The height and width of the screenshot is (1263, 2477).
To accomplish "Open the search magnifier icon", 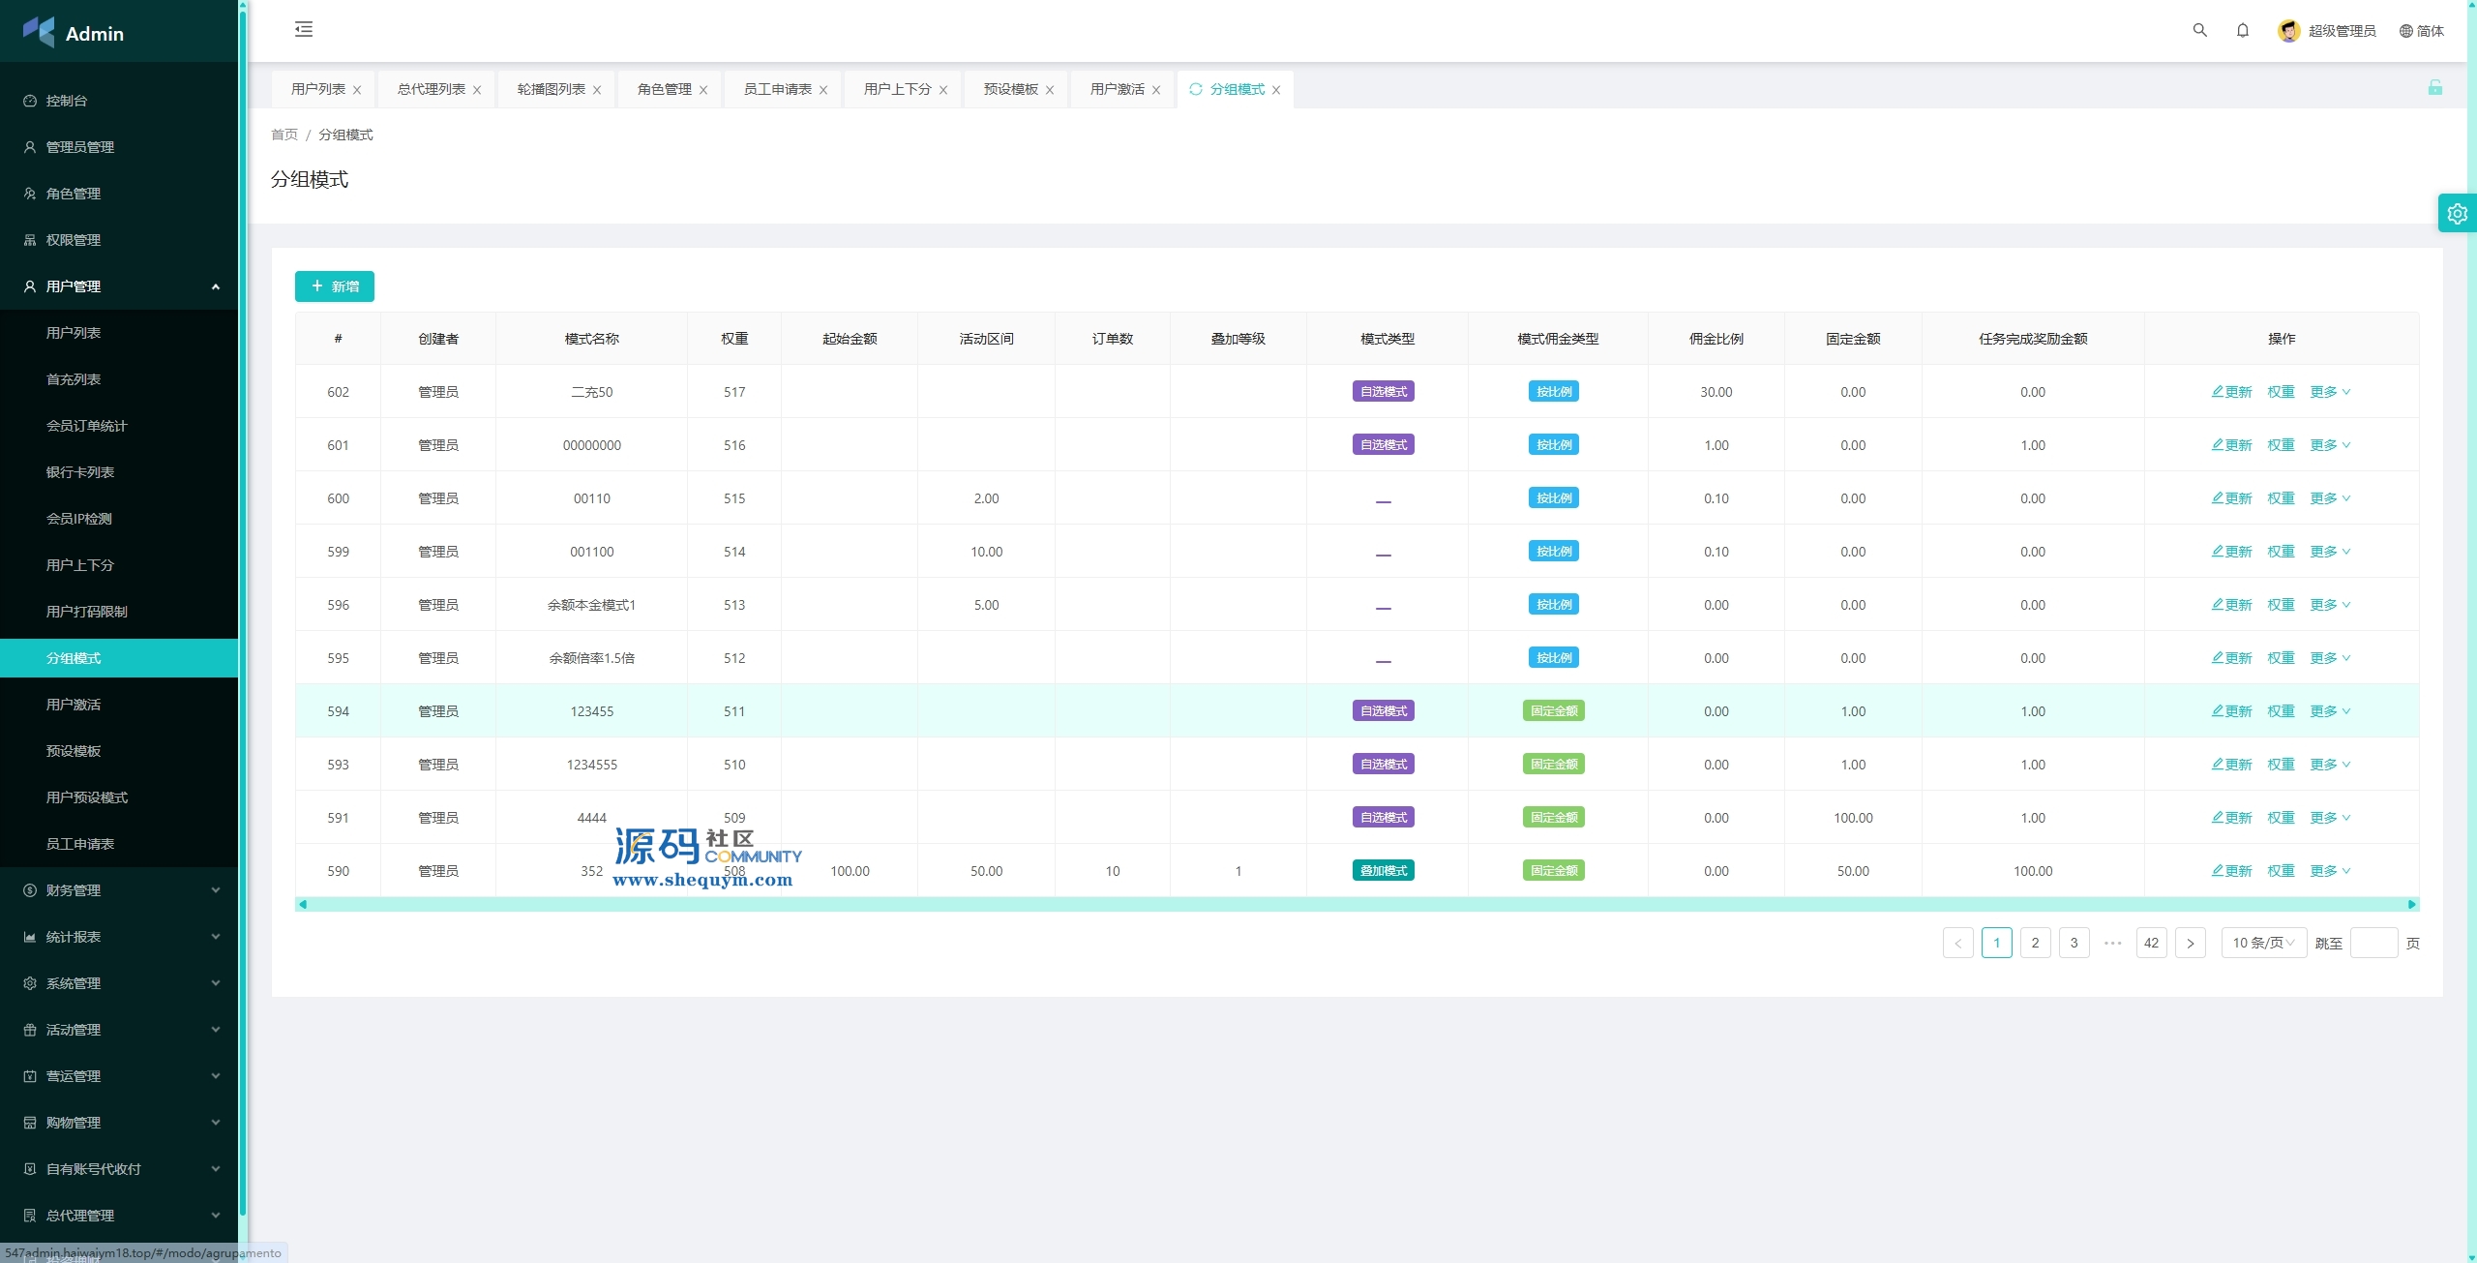I will click(x=2199, y=30).
